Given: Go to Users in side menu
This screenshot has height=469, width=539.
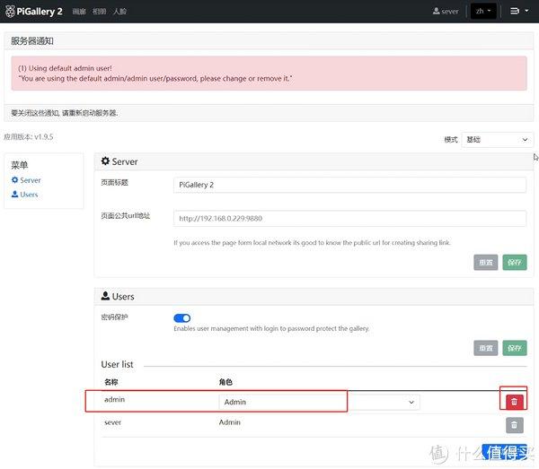Looking at the screenshot, I should point(25,195).
